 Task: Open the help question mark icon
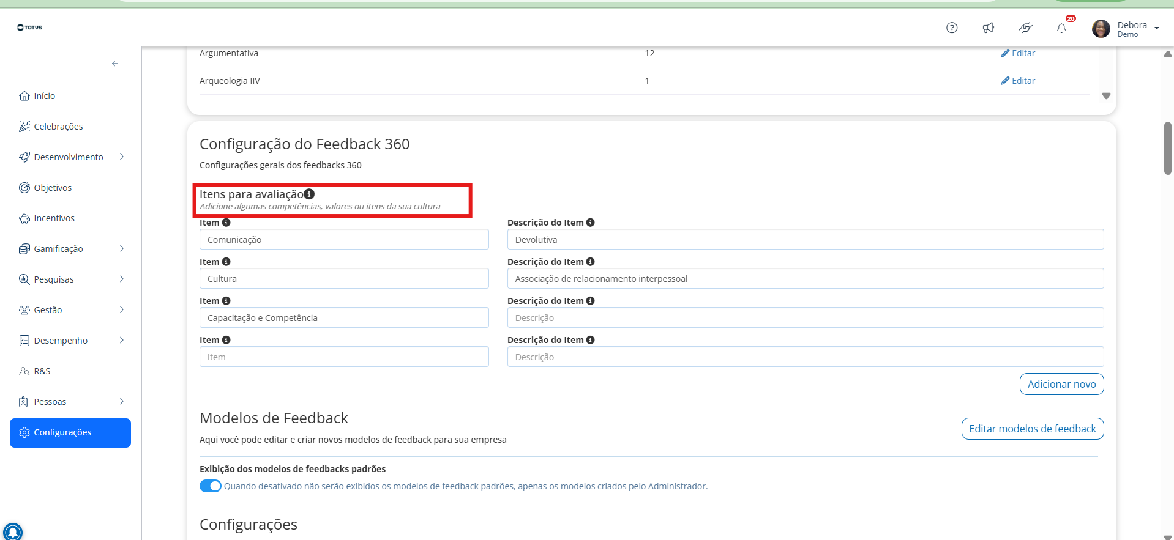coord(952,28)
